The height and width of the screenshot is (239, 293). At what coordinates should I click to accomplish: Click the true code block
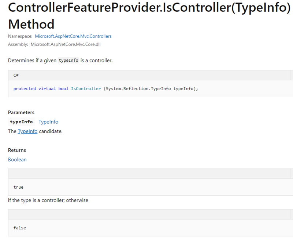[18, 187]
